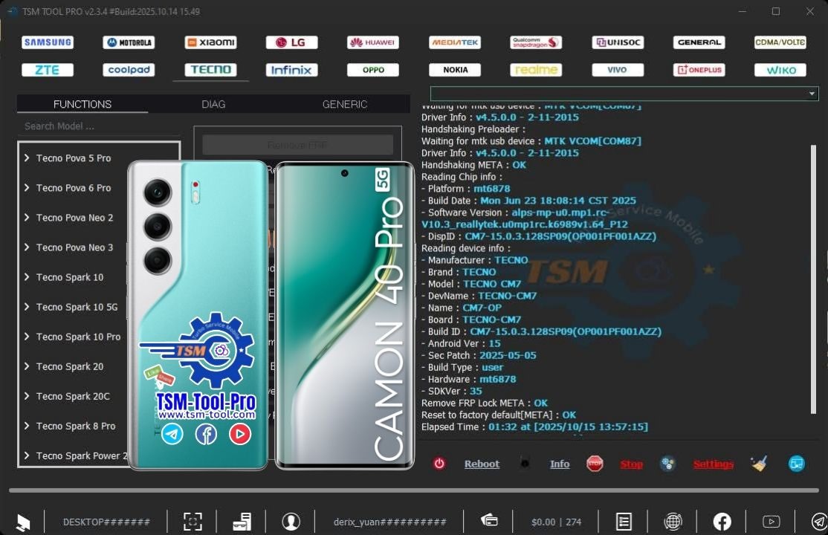Click the wallet icon next to the balance
Screen dimensions: 828x535
point(490,521)
